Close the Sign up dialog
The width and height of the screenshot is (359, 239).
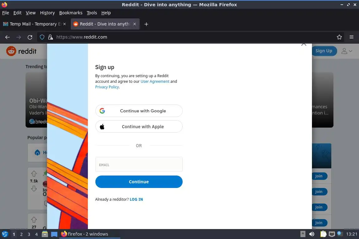pos(304,45)
